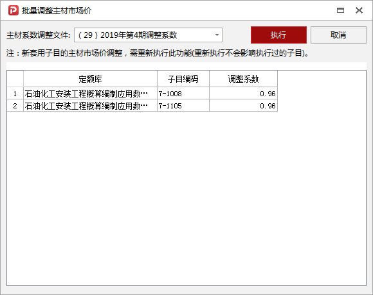Click the 0.96 coefficient for 7-1105
The image size is (373, 295).
243,105
